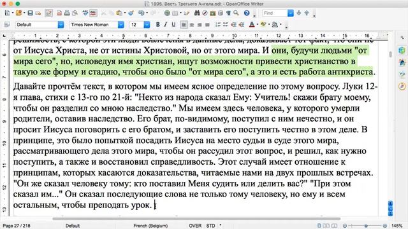Center the paragraph text
The image size is (408, 229).
(x=192, y=25)
